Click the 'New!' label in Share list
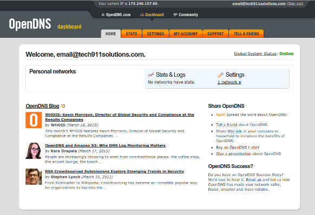The image size is (315, 215). tap(220, 115)
